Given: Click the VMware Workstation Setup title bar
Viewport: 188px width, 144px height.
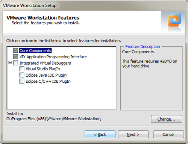Looking at the screenshot, I should point(94,5).
